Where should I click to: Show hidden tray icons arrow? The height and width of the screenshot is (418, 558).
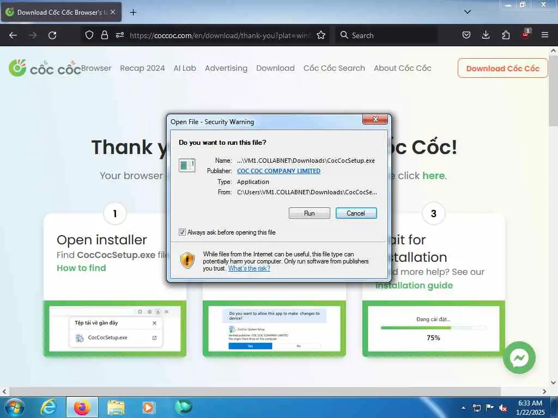[463, 408]
